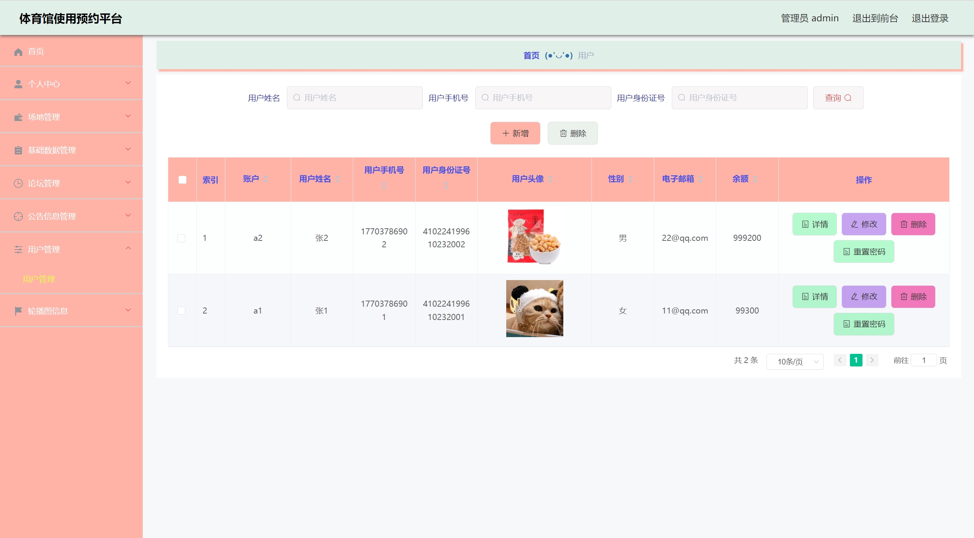Image resolution: width=974 pixels, height=538 pixels.
Task: Click the next page arrow in pagination
Action: pos(872,360)
